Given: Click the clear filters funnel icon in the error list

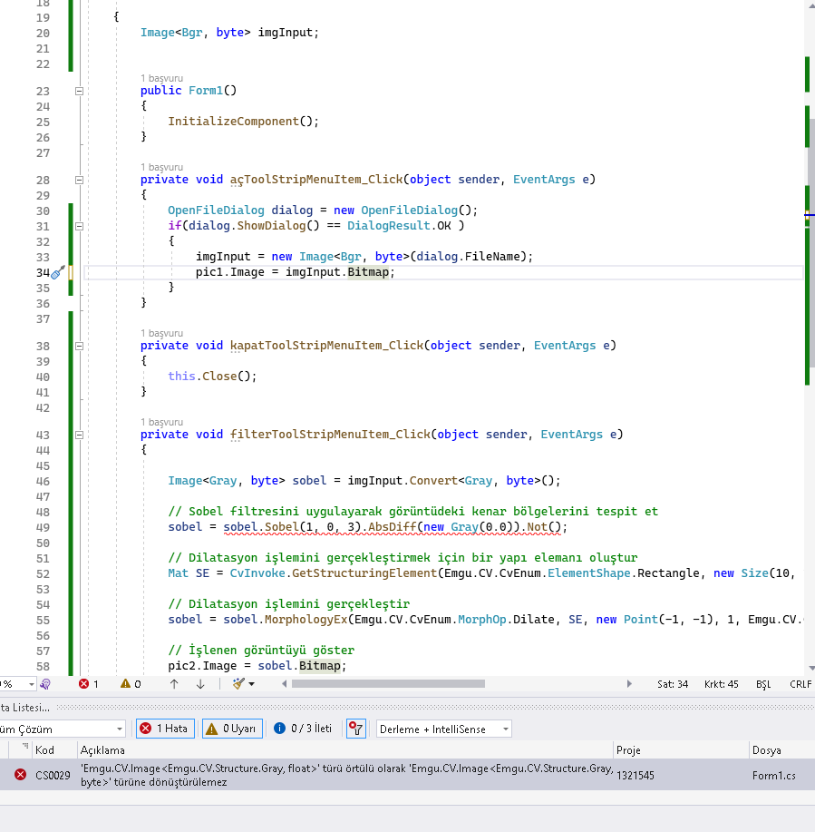Looking at the screenshot, I should point(356,729).
